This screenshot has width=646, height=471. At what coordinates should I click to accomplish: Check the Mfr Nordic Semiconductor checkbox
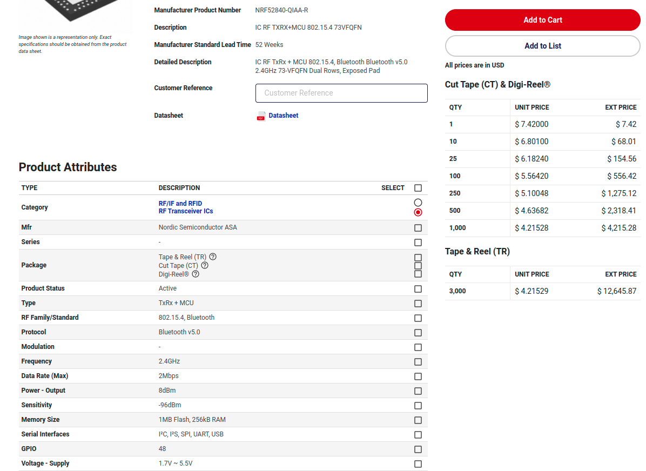coord(418,228)
